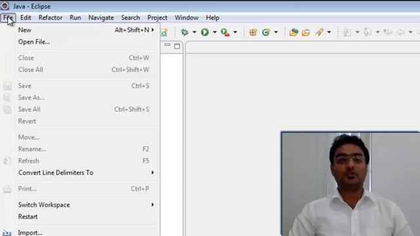Open the External Tools dropdown arrow
The height and width of the screenshot is (236, 420).
235,32
